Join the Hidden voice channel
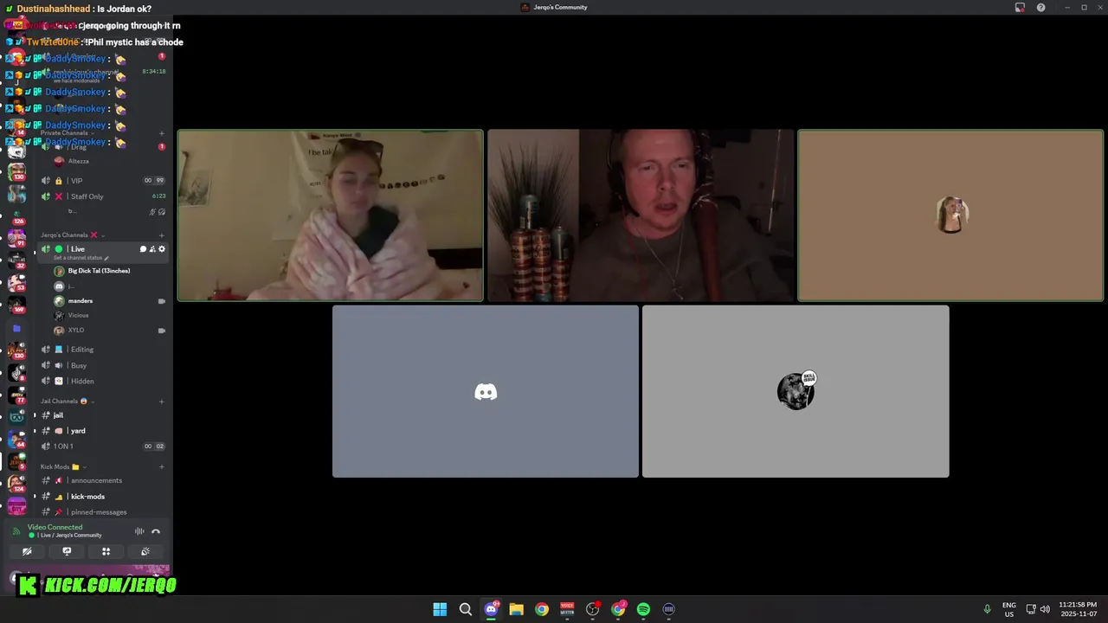Viewport: 1108px width, 623px height. pos(102,381)
